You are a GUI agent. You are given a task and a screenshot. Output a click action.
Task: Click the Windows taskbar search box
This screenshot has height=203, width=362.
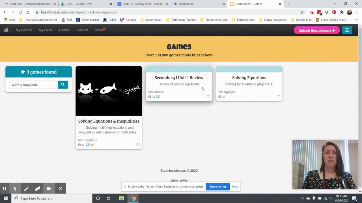(x=52, y=198)
